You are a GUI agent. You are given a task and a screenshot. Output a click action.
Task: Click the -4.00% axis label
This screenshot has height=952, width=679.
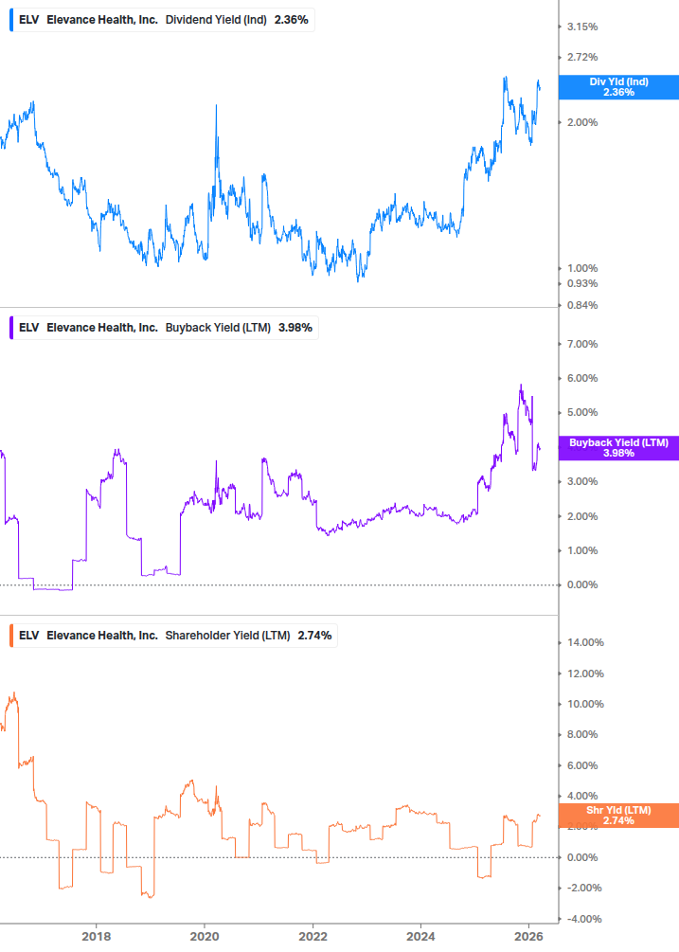(583, 919)
